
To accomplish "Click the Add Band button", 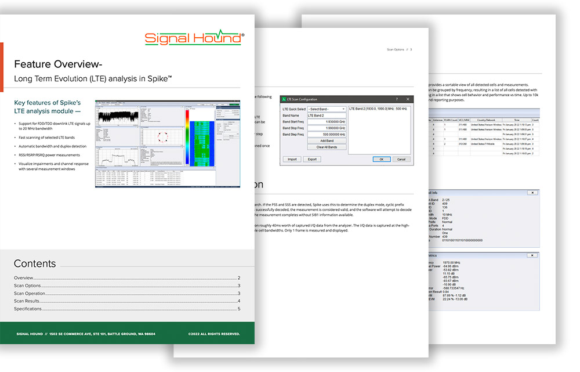I will [x=327, y=140].
